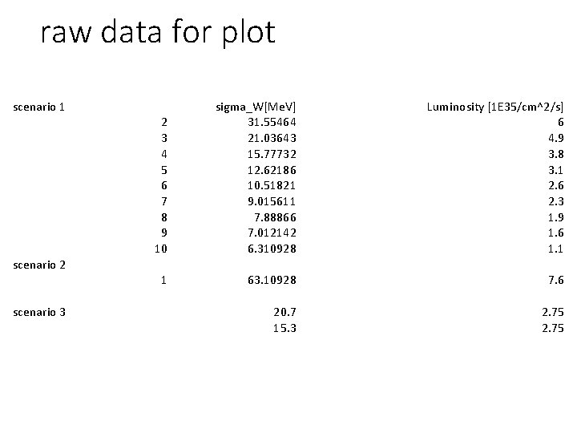Click the Luminosity [1E35/cm^2/s] column header

(x=495, y=107)
